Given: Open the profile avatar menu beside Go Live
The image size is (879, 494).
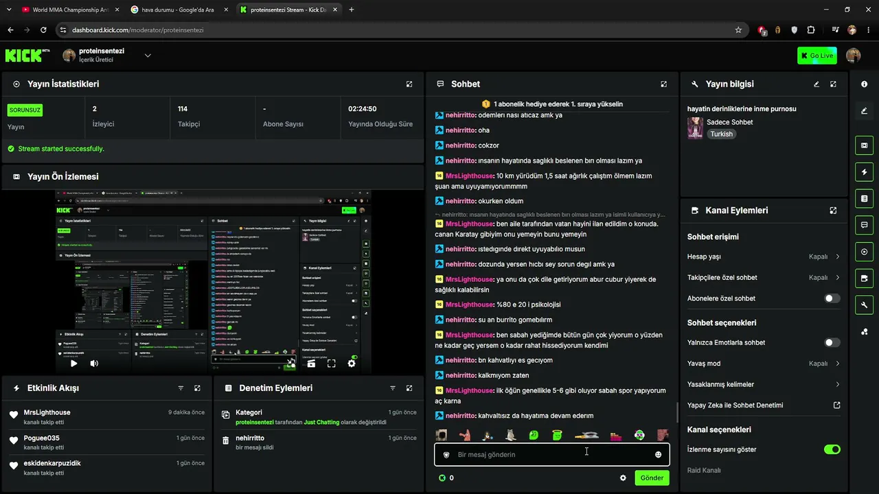Looking at the screenshot, I should [x=854, y=56].
